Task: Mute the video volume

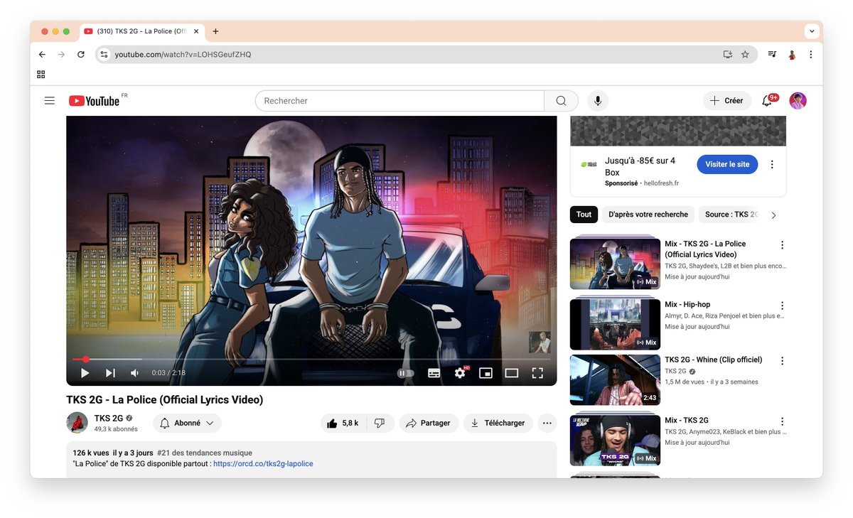Action: (135, 373)
